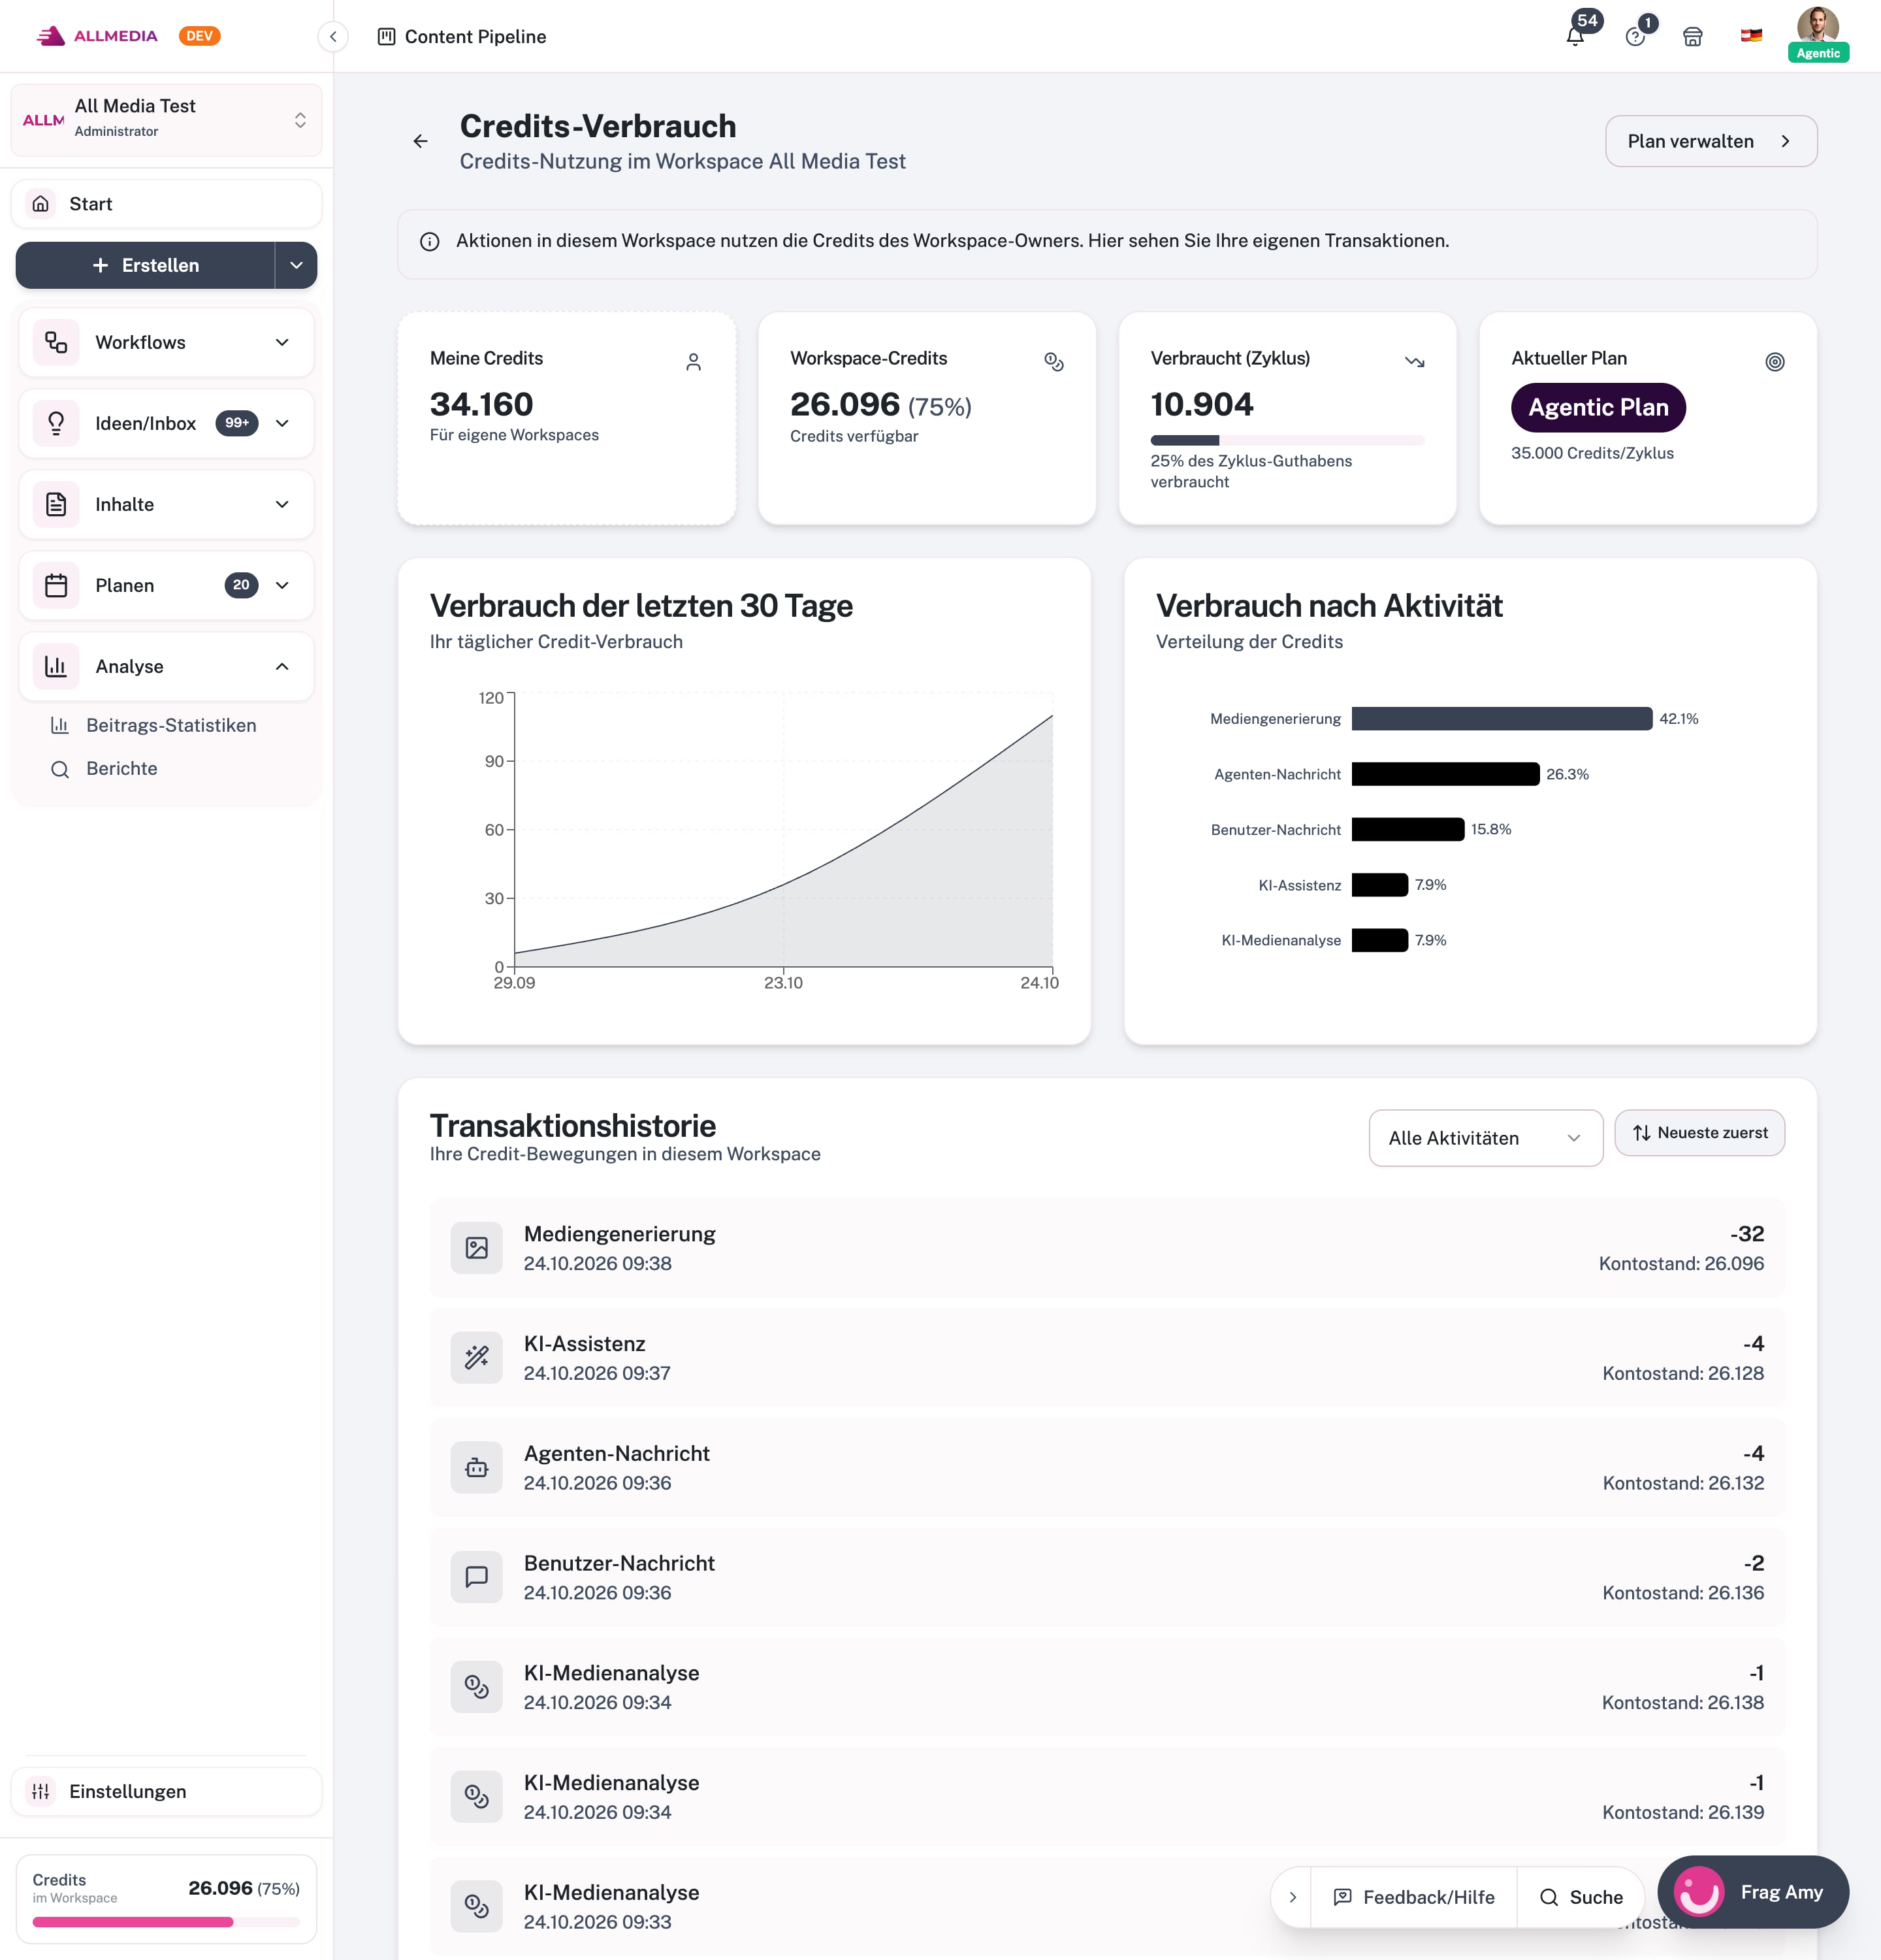Viewport: 1881px width, 1960px height.
Task: Switch language via German flag icon
Action: (1751, 36)
